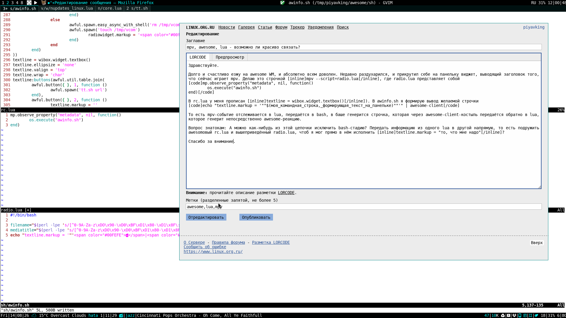Click the Google Drive tray icon

click(x=503, y=315)
